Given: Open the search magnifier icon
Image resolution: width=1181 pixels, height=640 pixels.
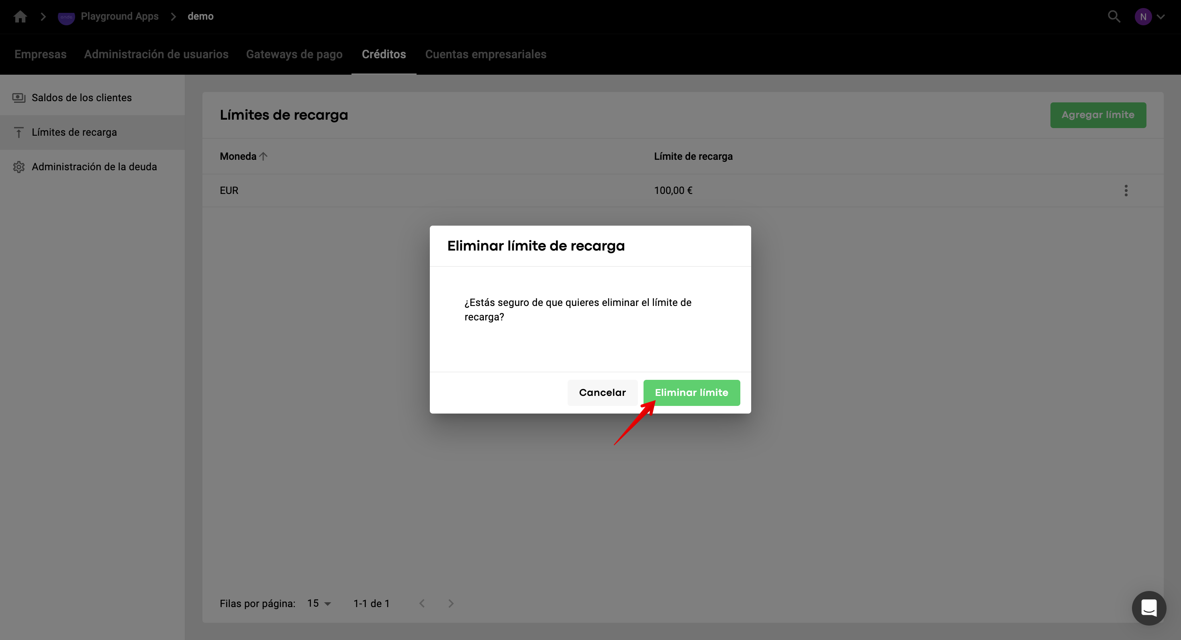Looking at the screenshot, I should click(1114, 16).
